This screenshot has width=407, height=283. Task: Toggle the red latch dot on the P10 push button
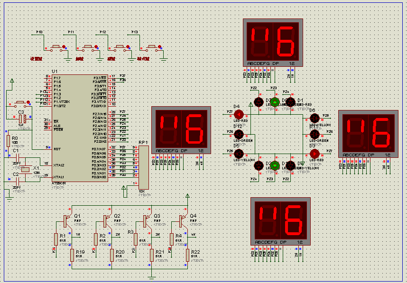[x=64, y=46]
